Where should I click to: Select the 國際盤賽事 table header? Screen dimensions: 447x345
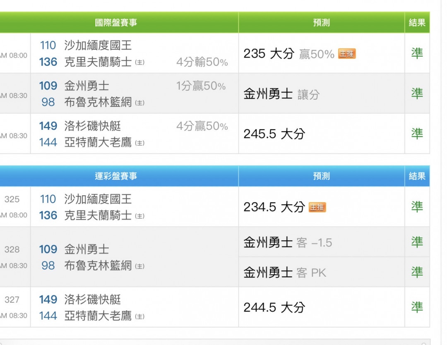[116, 23]
